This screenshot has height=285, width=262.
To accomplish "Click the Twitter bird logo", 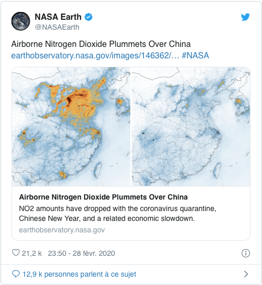I will [245, 17].
